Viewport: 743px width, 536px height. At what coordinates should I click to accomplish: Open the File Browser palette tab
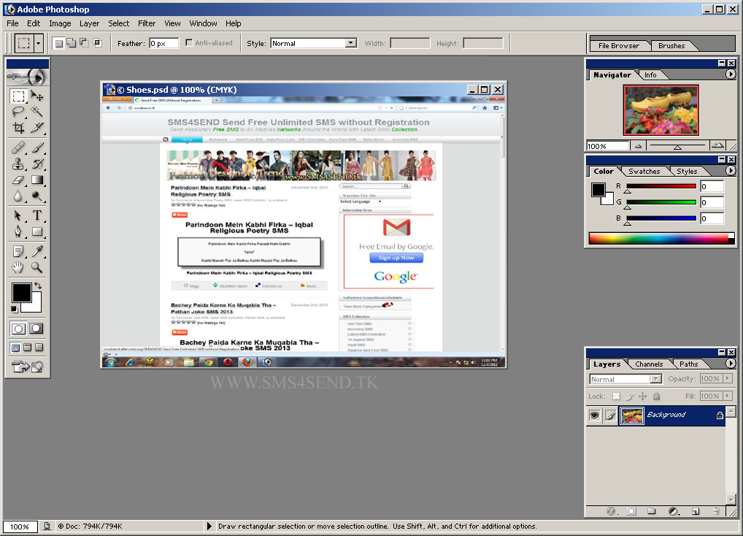618,45
